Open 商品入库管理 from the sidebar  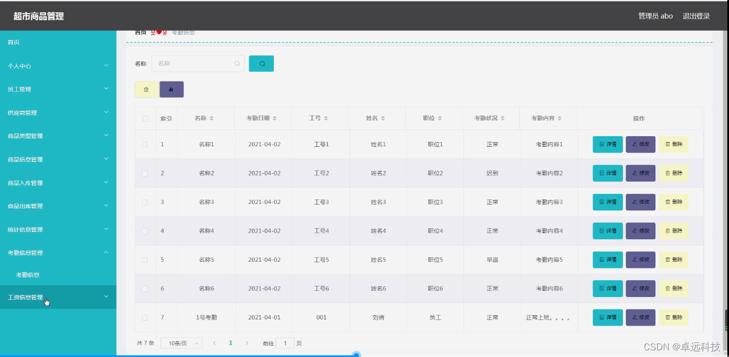[x=58, y=182]
